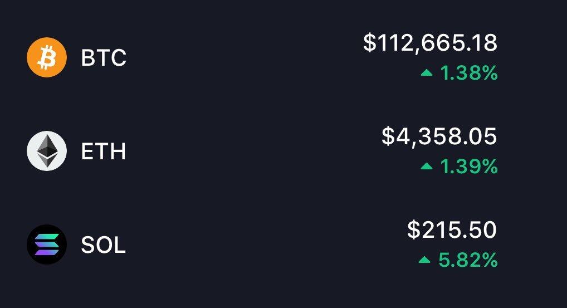The height and width of the screenshot is (308, 567).
Task: Click the green up arrow beside 1.39%
Action: pyautogui.click(x=427, y=167)
